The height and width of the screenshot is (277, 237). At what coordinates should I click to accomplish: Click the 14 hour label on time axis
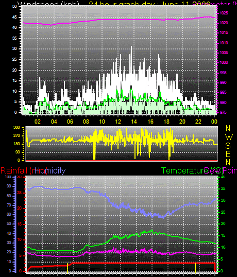pos(134,122)
